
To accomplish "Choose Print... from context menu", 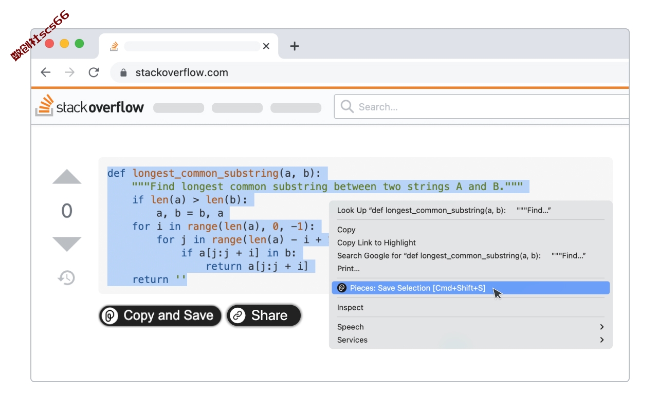I will [470, 269].
